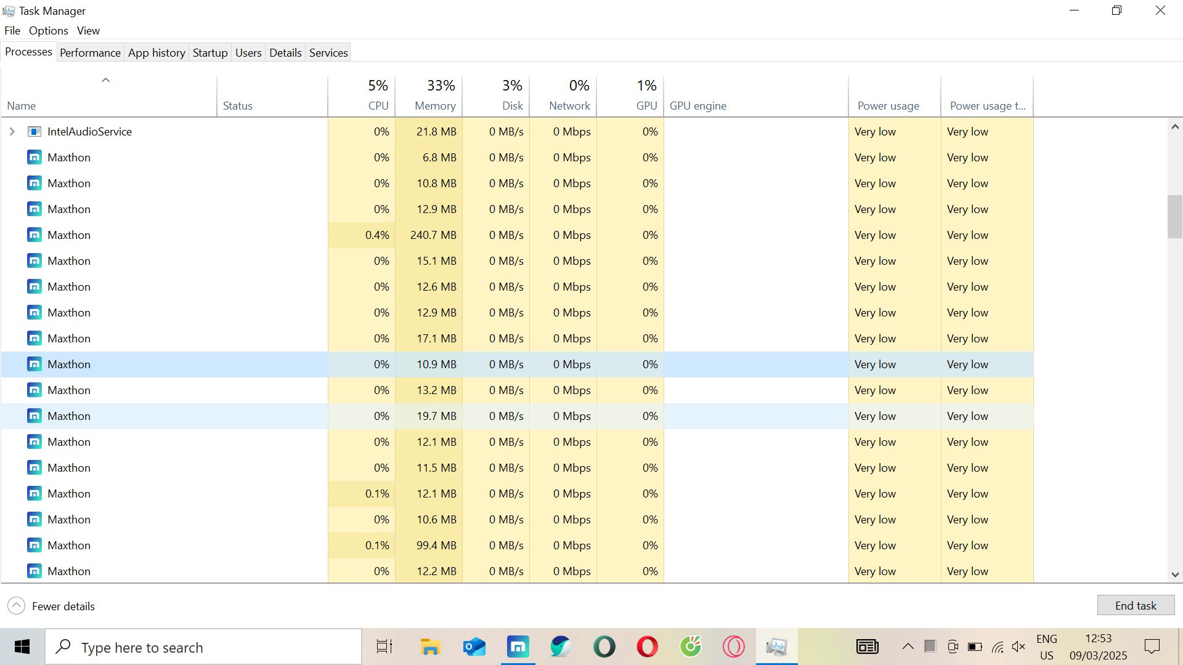
Task: Switch to the Services tab
Action: tap(328, 52)
